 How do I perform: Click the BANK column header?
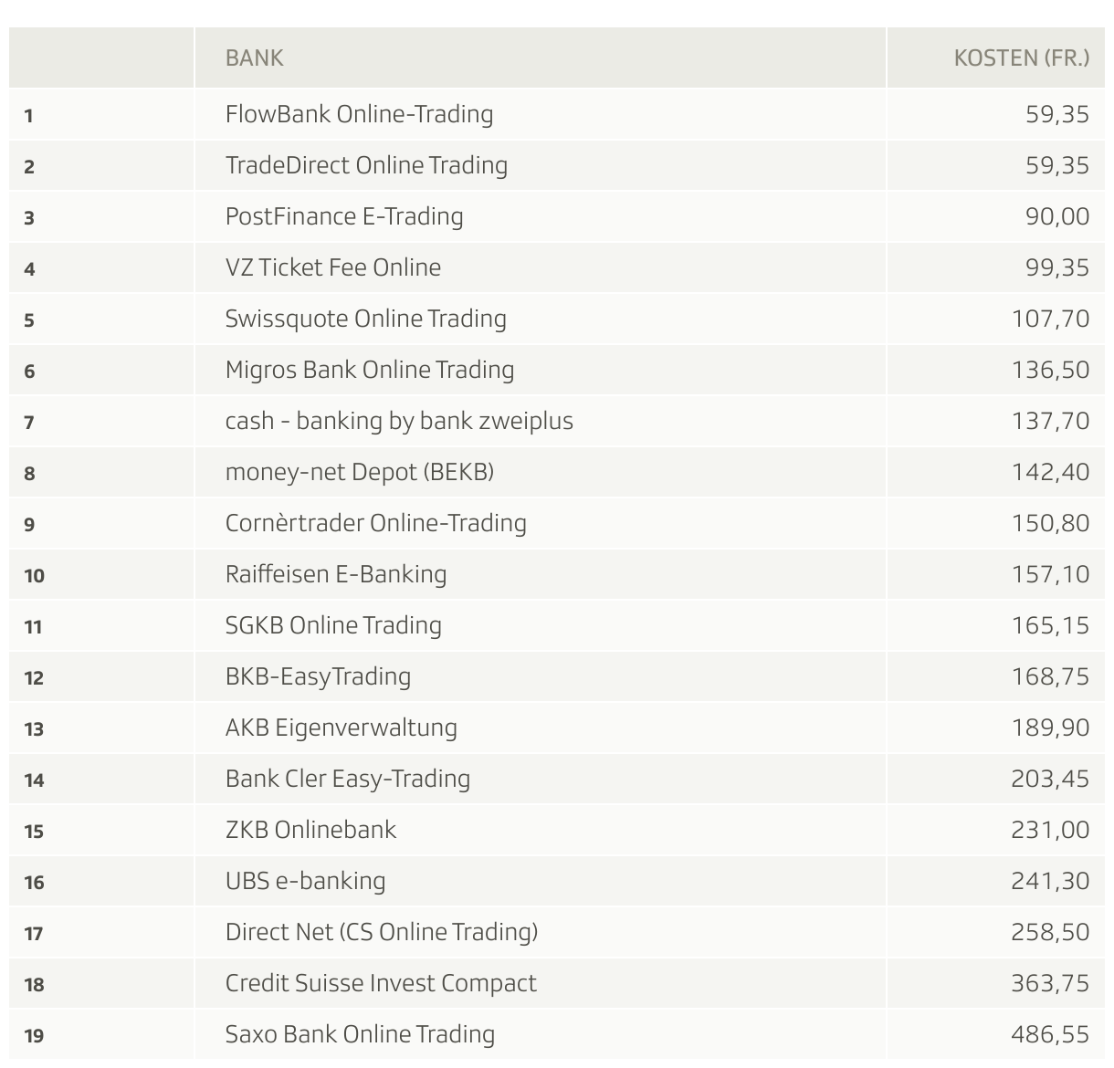pyautogui.click(x=254, y=58)
